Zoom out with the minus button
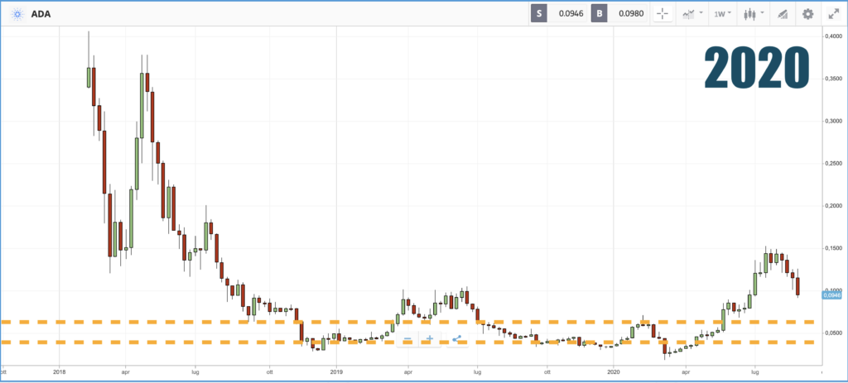 (x=407, y=339)
